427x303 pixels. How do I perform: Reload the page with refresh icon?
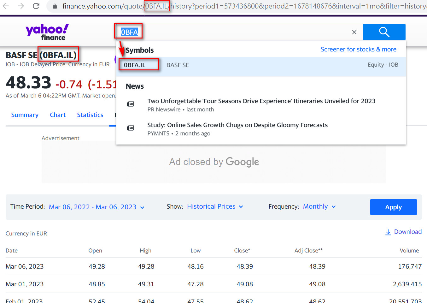click(x=36, y=6)
